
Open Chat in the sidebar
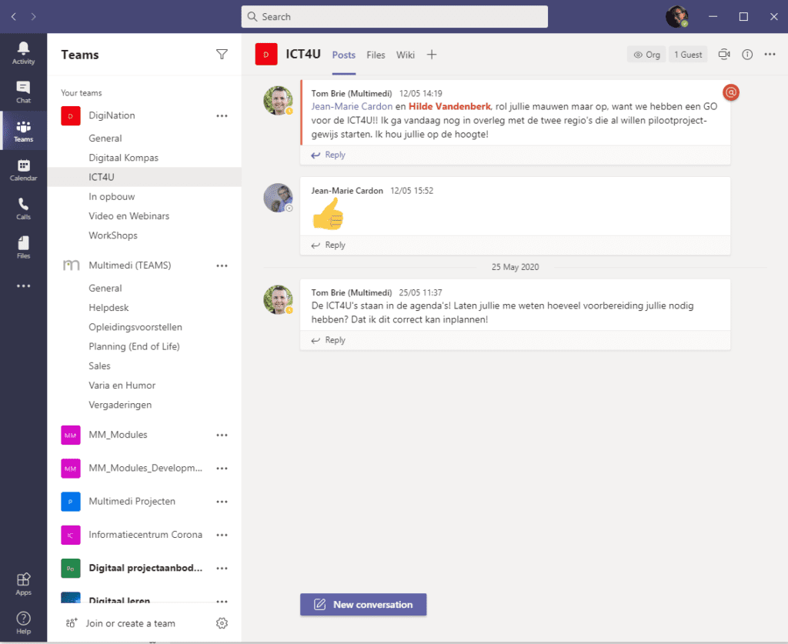(23, 92)
